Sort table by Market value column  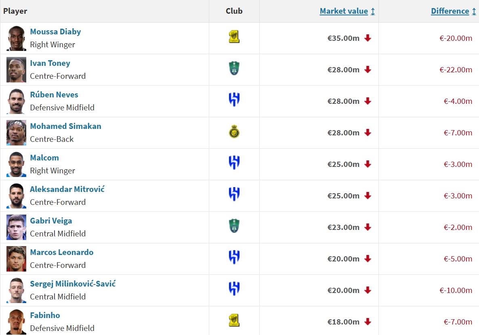point(343,11)
